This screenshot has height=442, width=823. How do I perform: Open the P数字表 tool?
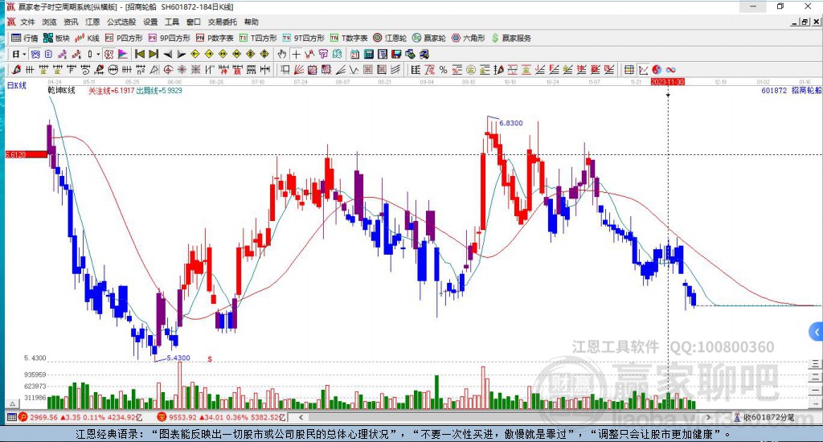(215, 38)
